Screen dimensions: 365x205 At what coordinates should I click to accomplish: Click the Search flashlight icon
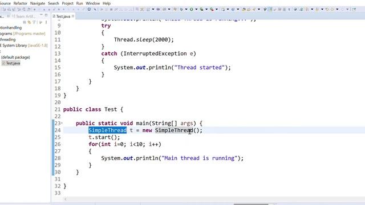pos(254,9)
